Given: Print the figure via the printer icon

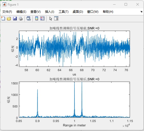Looking at the screenshot, I should tap(21, 19).
